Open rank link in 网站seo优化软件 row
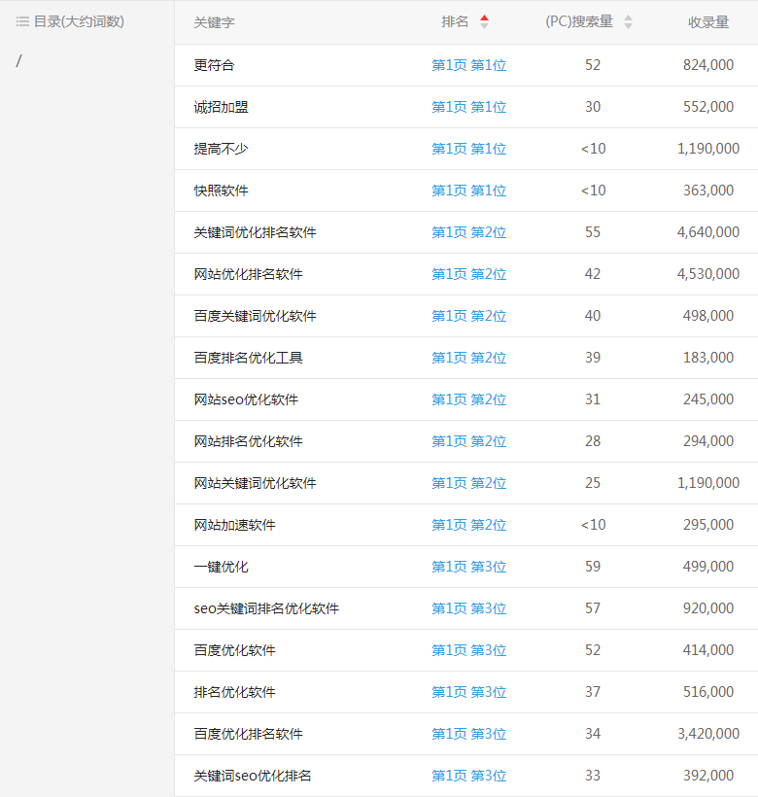The width and height of the screenshot is (758, 797). 468,399
